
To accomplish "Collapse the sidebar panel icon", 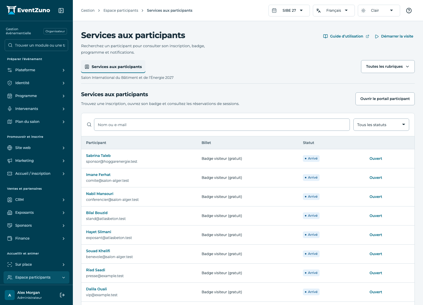I will tap(61, 11).
